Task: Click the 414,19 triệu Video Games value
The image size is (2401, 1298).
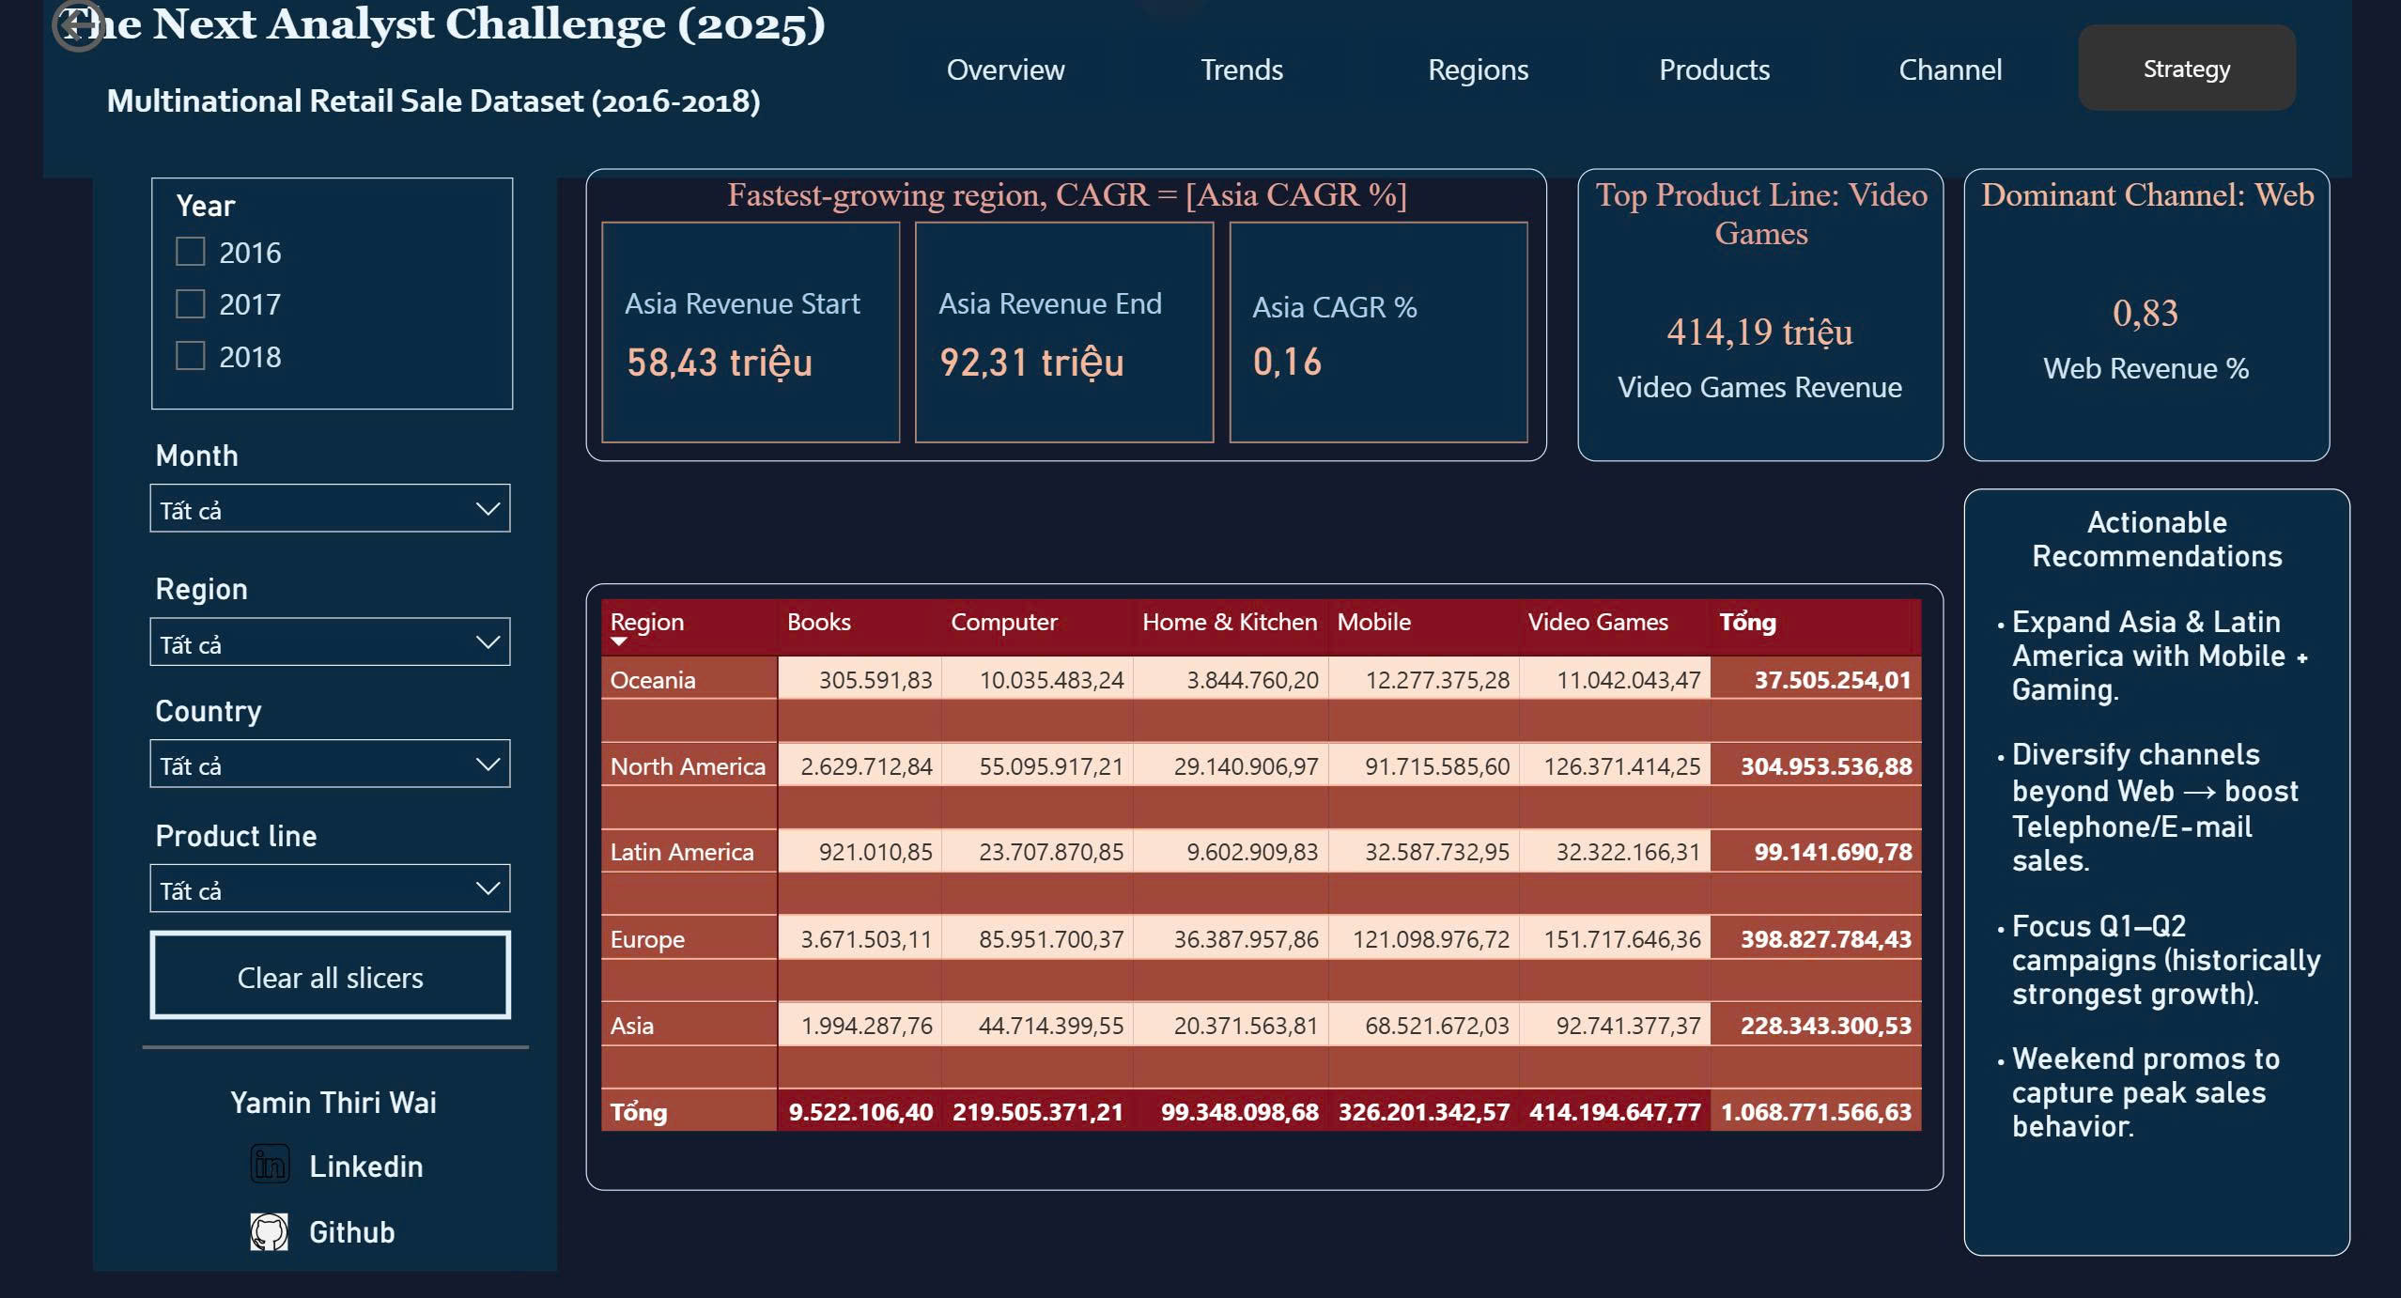Action: point(1759,332)
